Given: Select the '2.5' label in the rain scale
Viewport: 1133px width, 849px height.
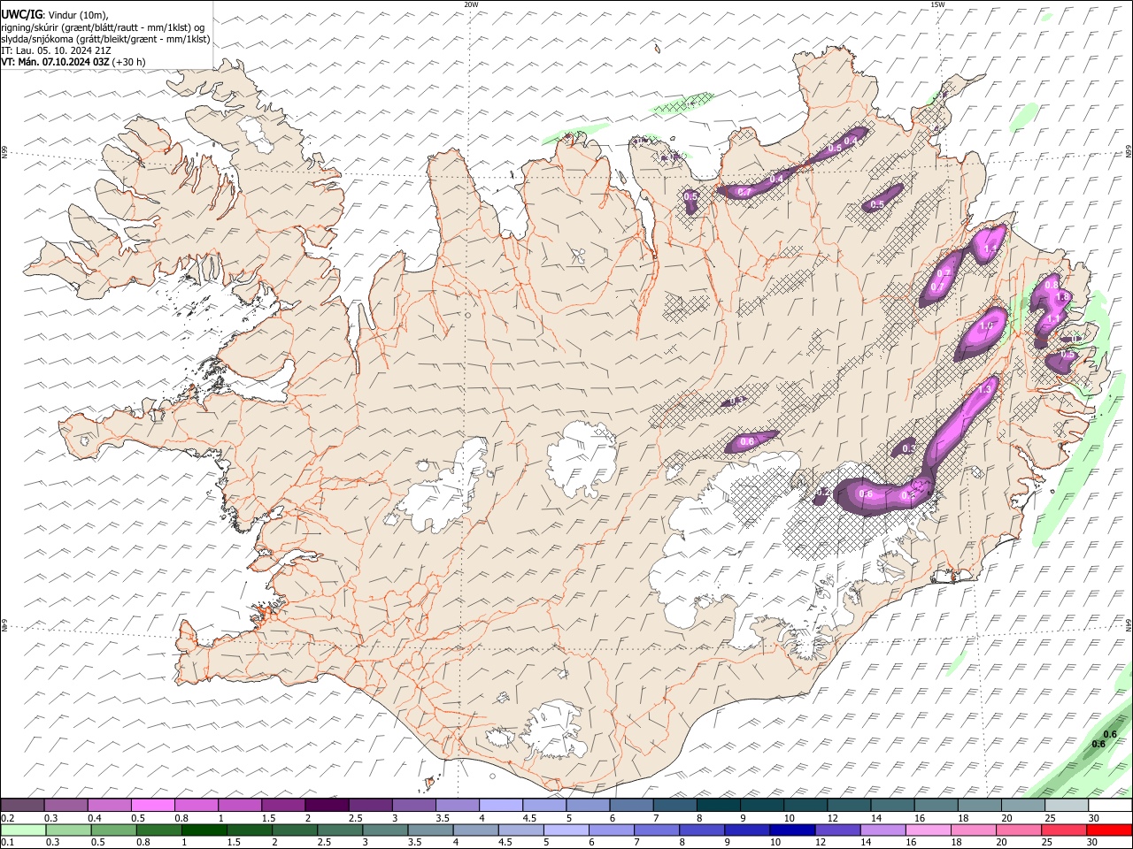Looking at the screenshot, I should [325, 842].
